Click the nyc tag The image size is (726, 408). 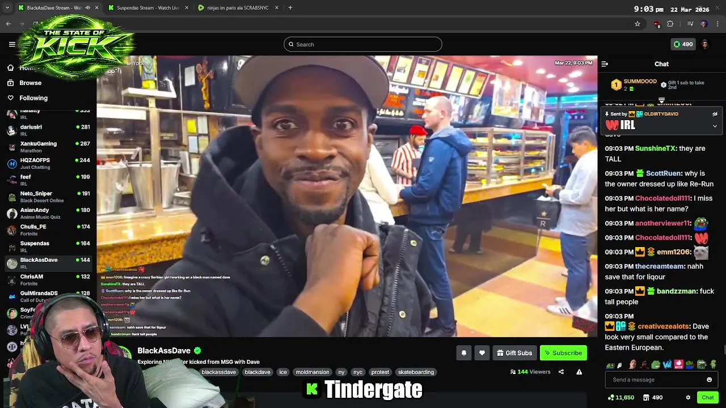point(357,372)
